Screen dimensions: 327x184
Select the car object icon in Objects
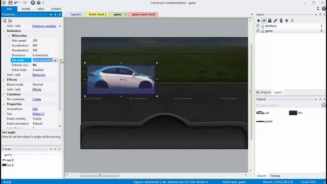click(x=260, y=112)
